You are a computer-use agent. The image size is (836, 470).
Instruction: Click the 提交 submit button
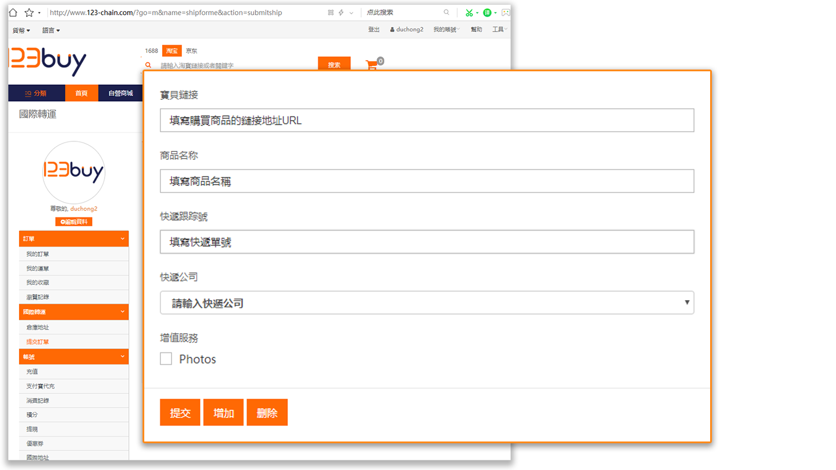180,412
